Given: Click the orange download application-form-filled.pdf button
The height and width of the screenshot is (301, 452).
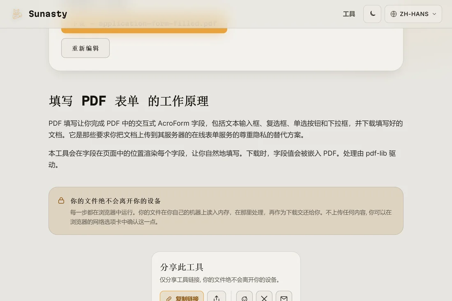Looking at the screenshot, I should point(144,24).
